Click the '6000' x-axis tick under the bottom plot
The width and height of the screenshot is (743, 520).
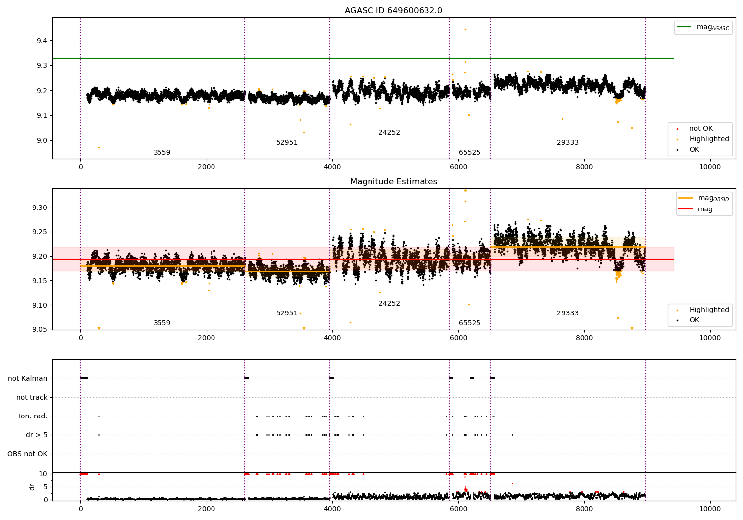point(458,509)
